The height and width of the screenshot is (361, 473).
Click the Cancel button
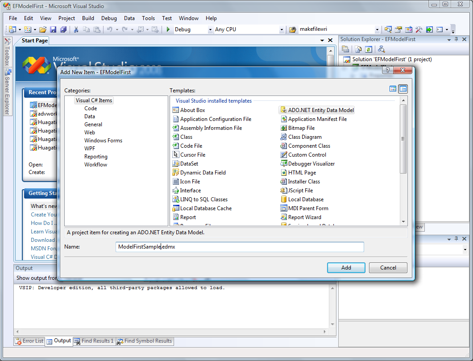(x=388, y=267)
